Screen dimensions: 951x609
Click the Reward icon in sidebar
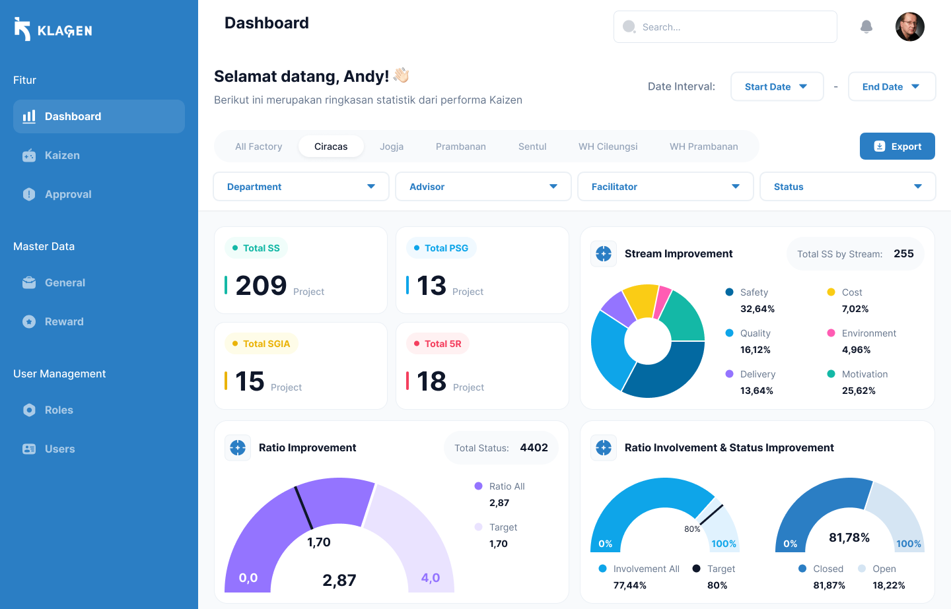coord(29,321)
